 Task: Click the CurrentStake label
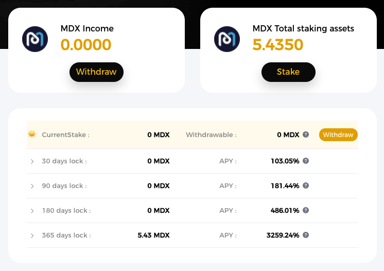point(66,135)
